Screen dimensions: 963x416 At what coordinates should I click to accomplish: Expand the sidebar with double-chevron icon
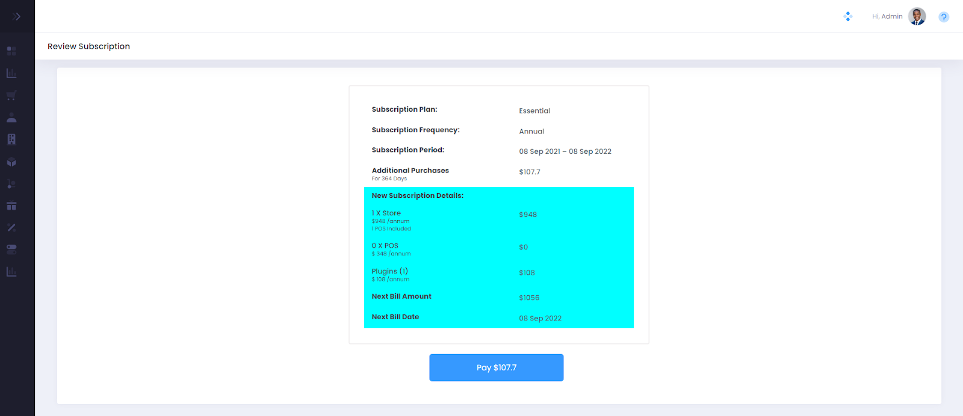(17, 16)
